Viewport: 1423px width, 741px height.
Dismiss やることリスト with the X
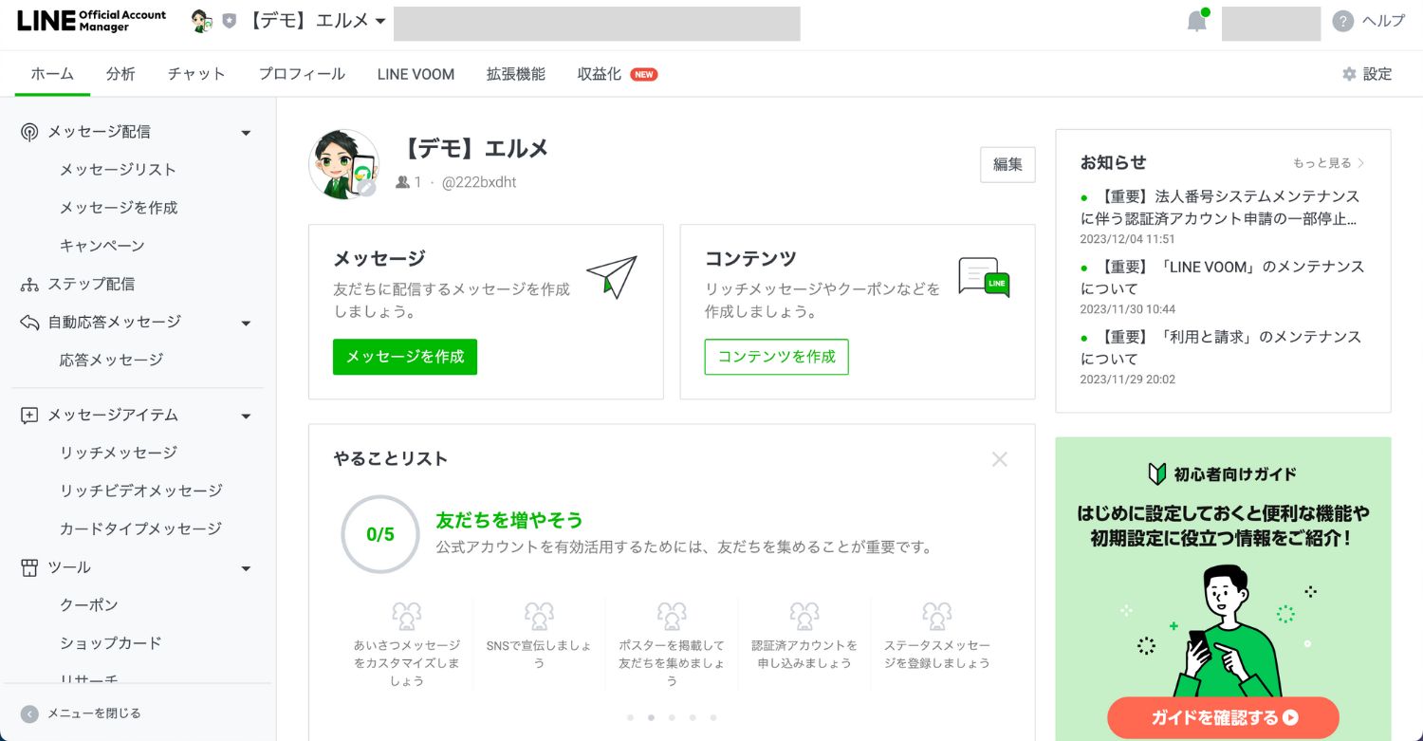tap(999, 459)
